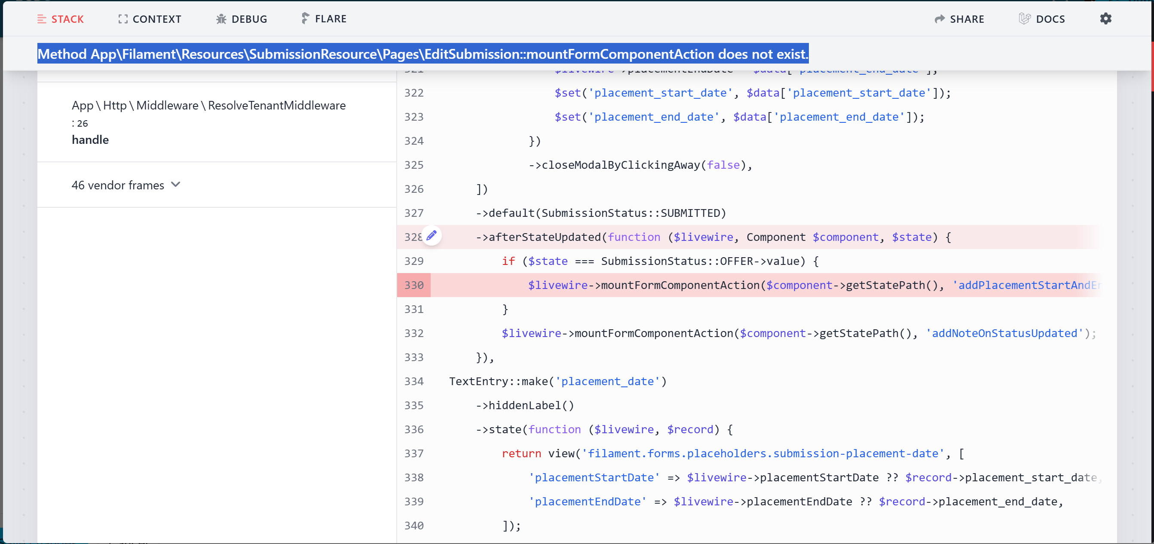The image size is (1154, 544).
Task: Click the Debug bug icon
Action: (221, 19)
